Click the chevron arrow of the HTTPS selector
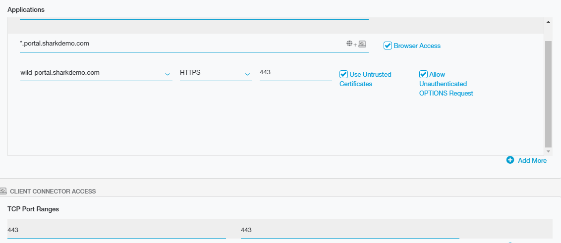 tap(247, 75)
